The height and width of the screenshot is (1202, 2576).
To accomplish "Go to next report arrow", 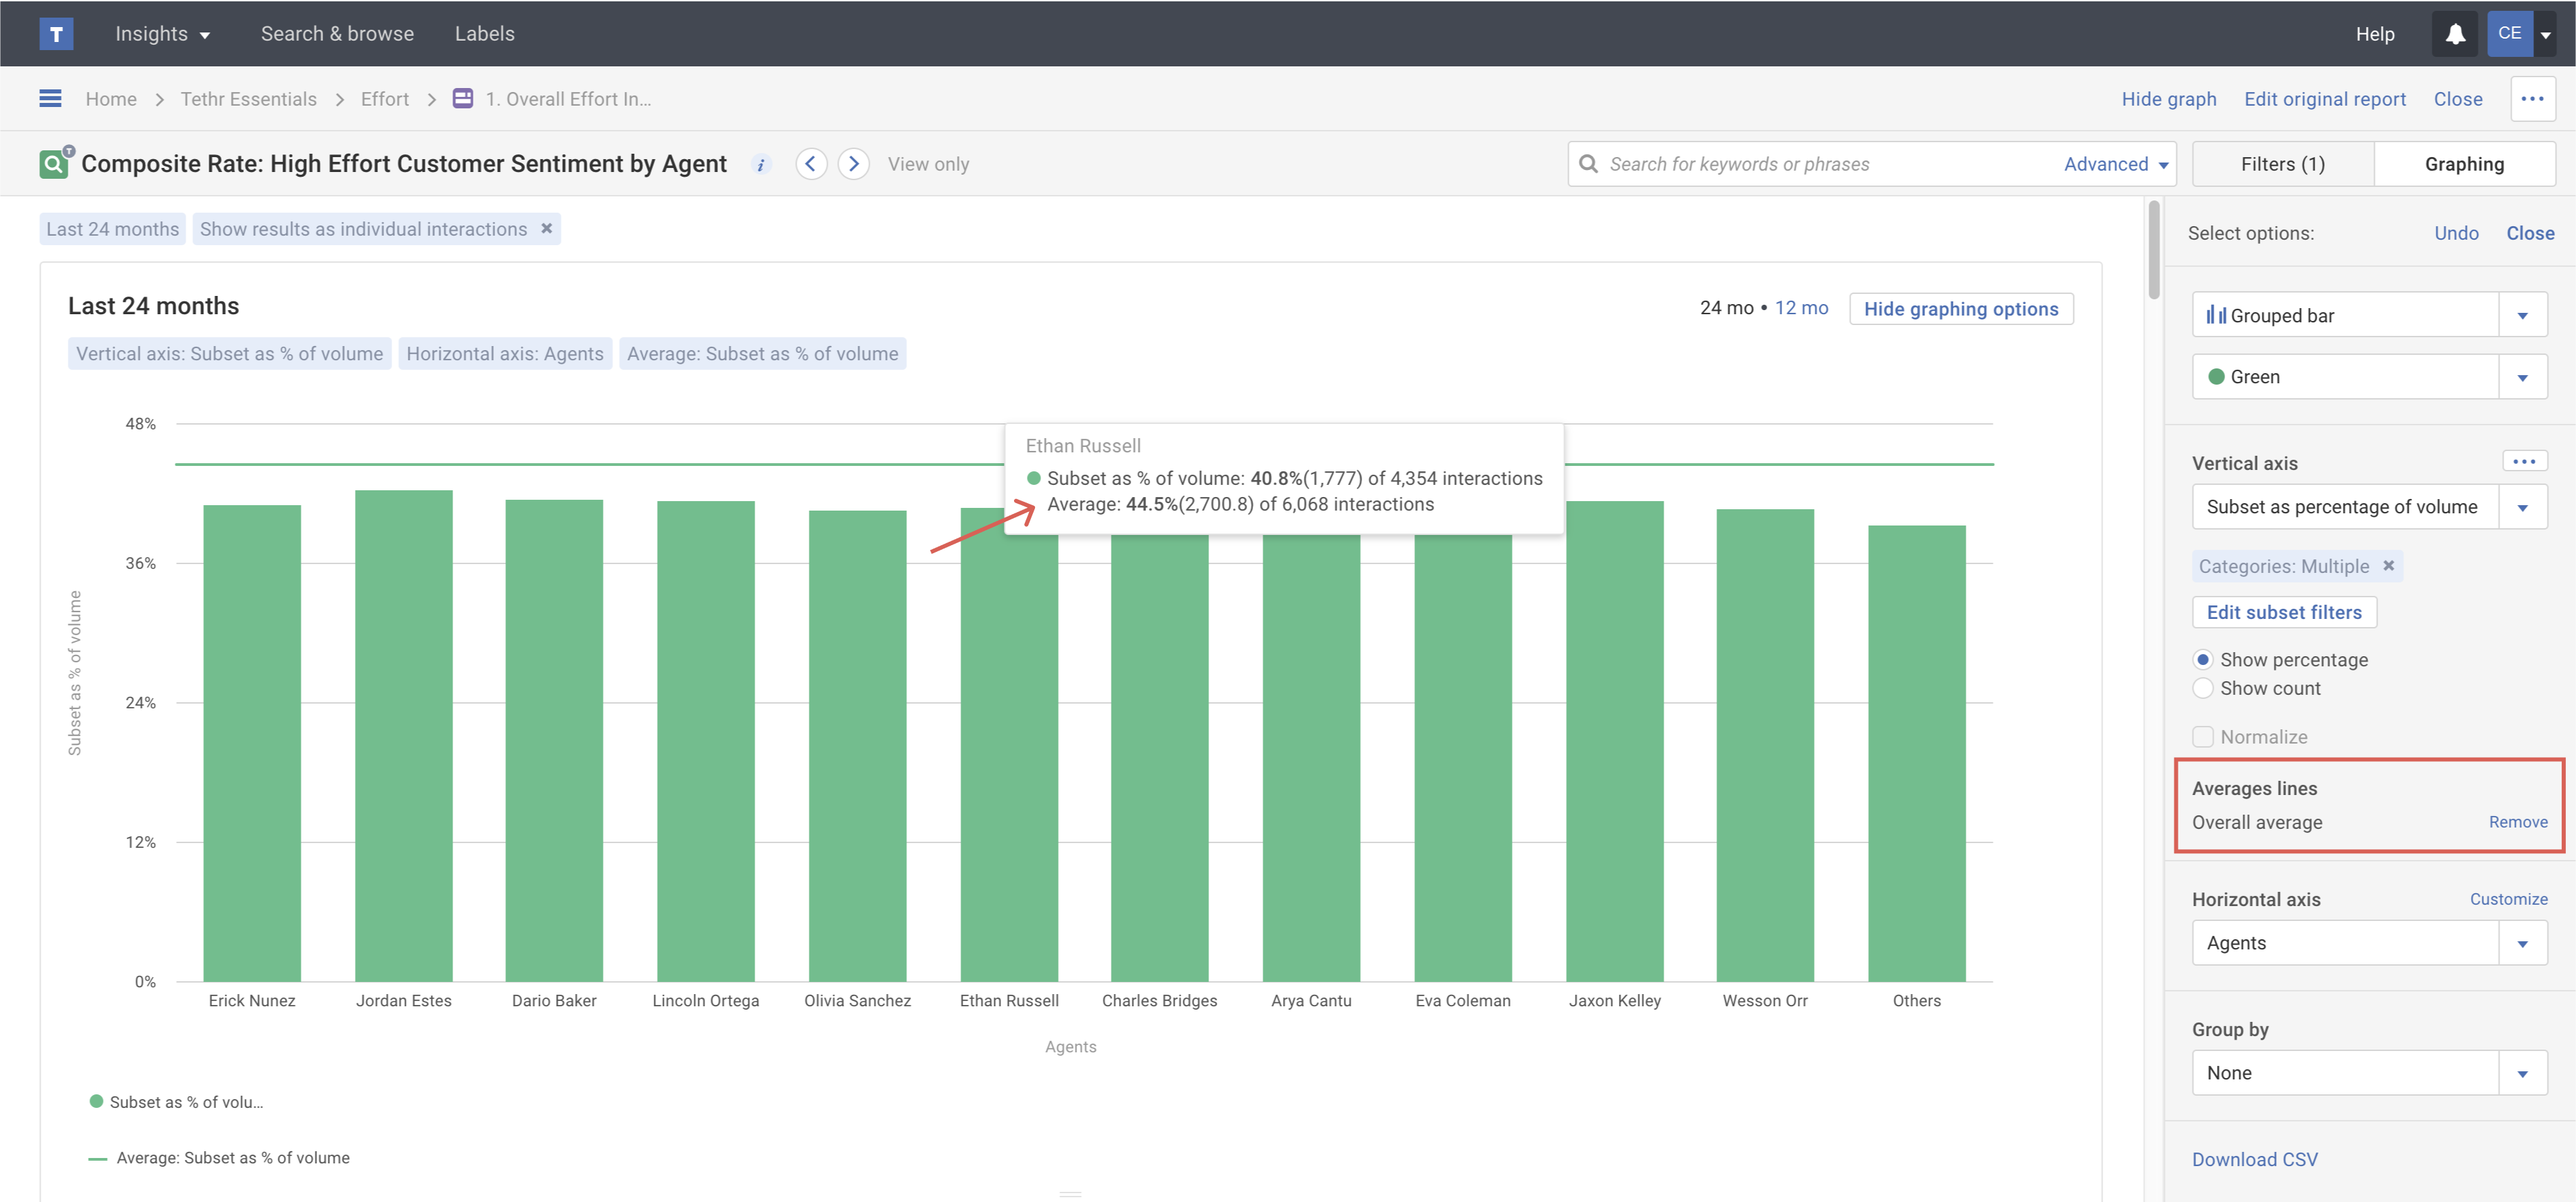I will pyautogui.click(x=853, y=163).
